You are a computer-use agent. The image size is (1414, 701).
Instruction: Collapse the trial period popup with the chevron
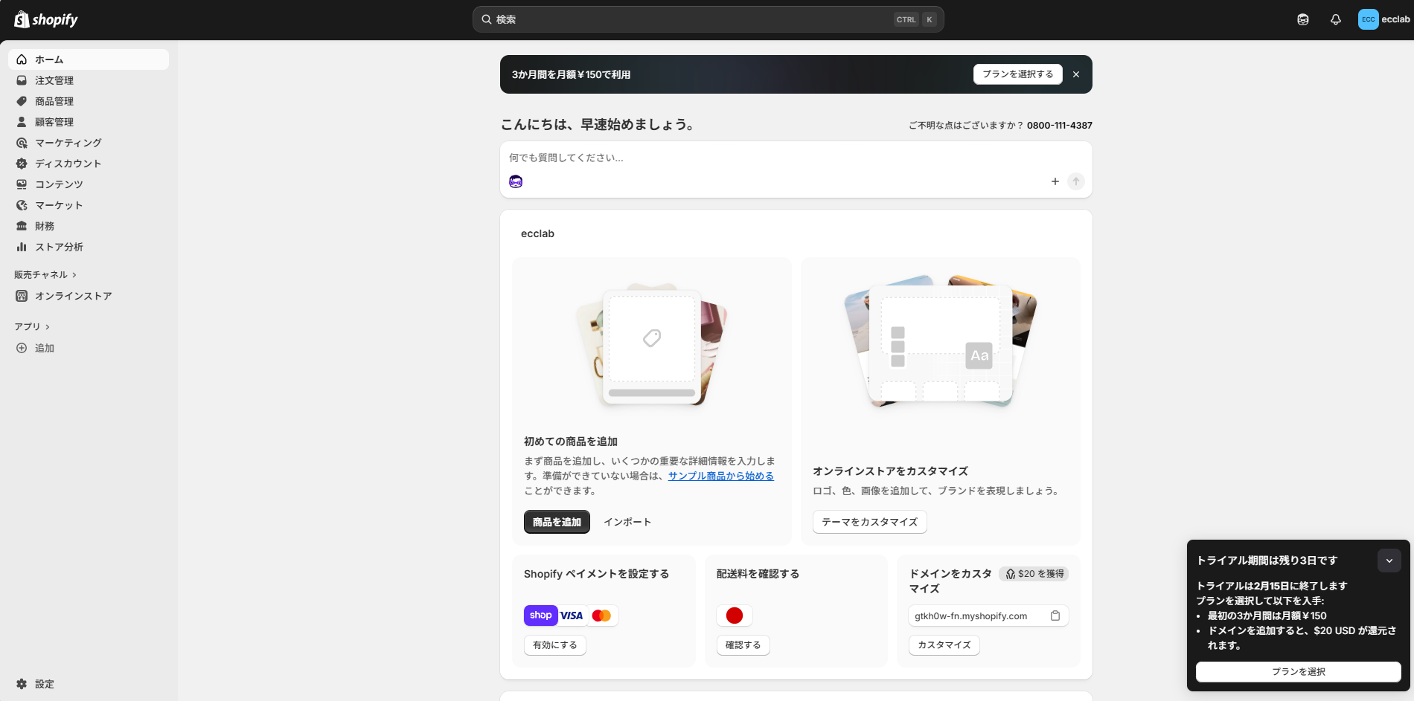point(1389,561)
